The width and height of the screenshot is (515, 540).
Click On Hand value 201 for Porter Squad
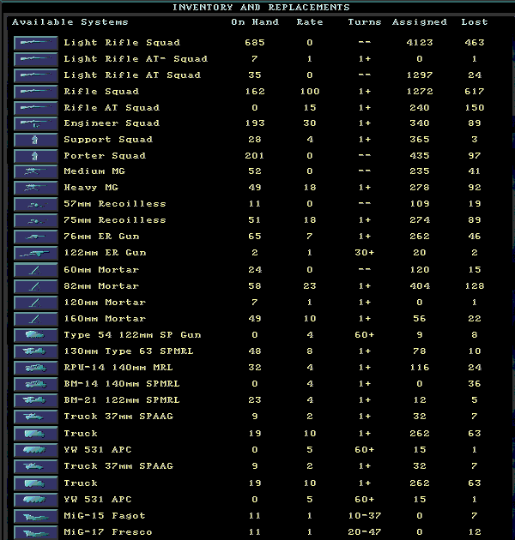pos(255,156)
